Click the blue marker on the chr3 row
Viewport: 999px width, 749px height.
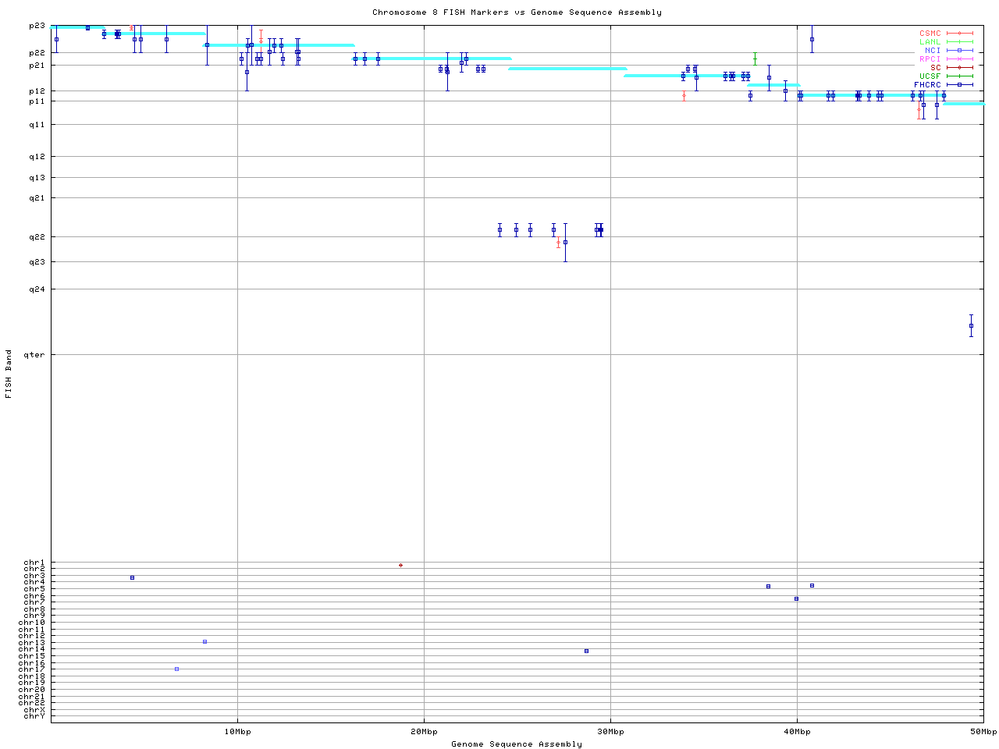(x=132, y=577)
